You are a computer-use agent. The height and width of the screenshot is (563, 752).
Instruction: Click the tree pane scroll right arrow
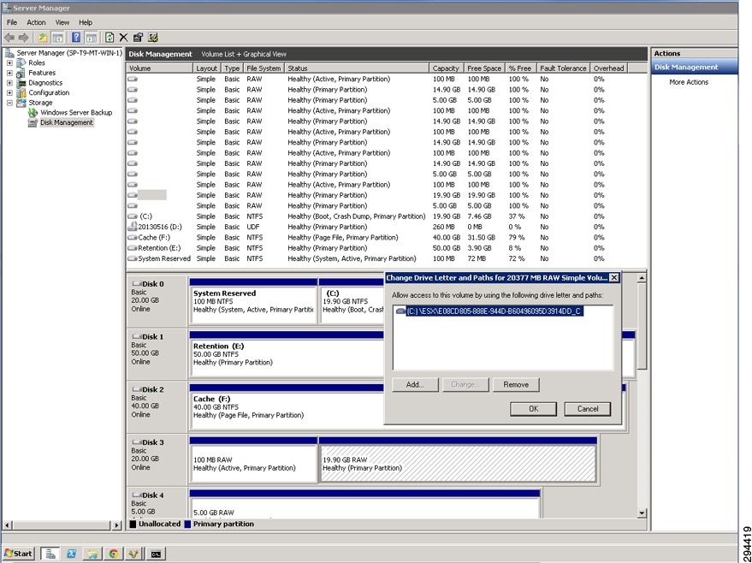click(x=117, y=525)
